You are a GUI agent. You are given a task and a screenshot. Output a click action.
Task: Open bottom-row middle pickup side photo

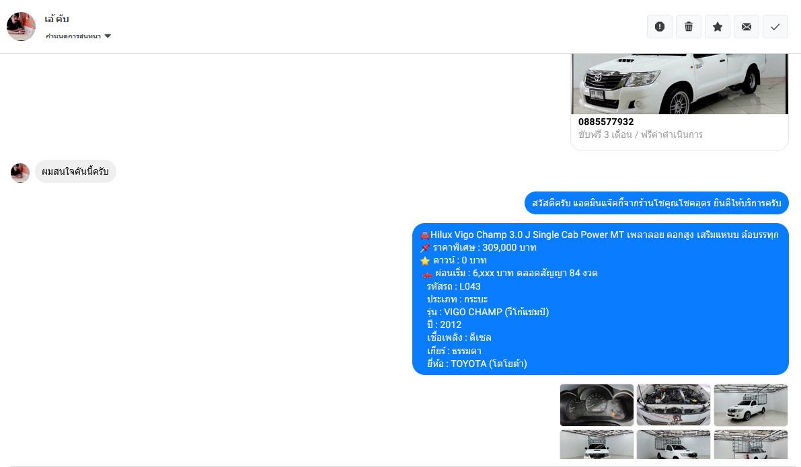coord(673,445)
